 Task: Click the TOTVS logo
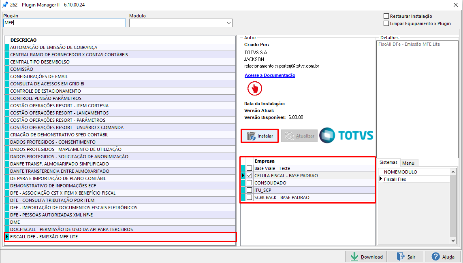click(346, 136)
